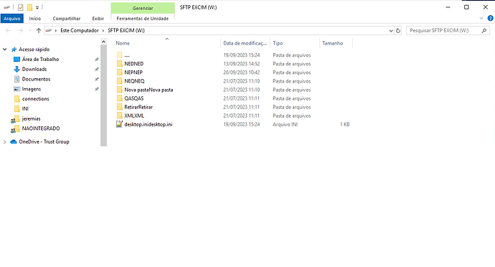Open the Arquivo menu button
This screenshot has width=495, height=267.
(12, 19)
